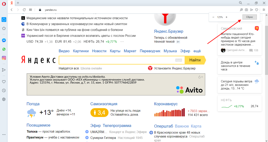The height and width of the screenshot is (142, 268).
Task: Expand more currency rates via three dots
Action: pyautogui.click(x=122, y=42)
